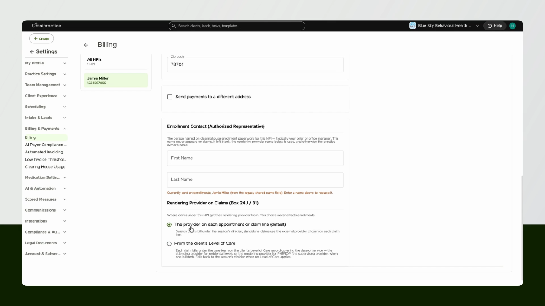545x306 pixels.
Task: Click the Settings back arrow
Action: (32, 51)
